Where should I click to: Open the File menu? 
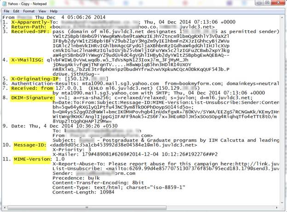(x=6, y=11)
